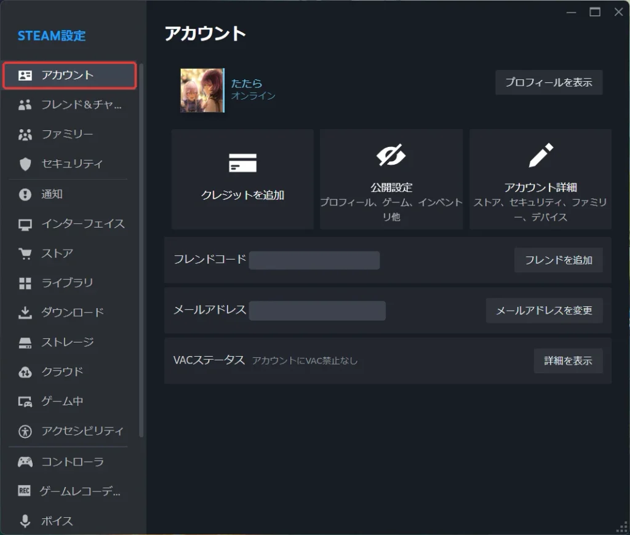Click the プロフィールを表示 button
This screenshot has height=535, width=630.
(x=548, y=82)
